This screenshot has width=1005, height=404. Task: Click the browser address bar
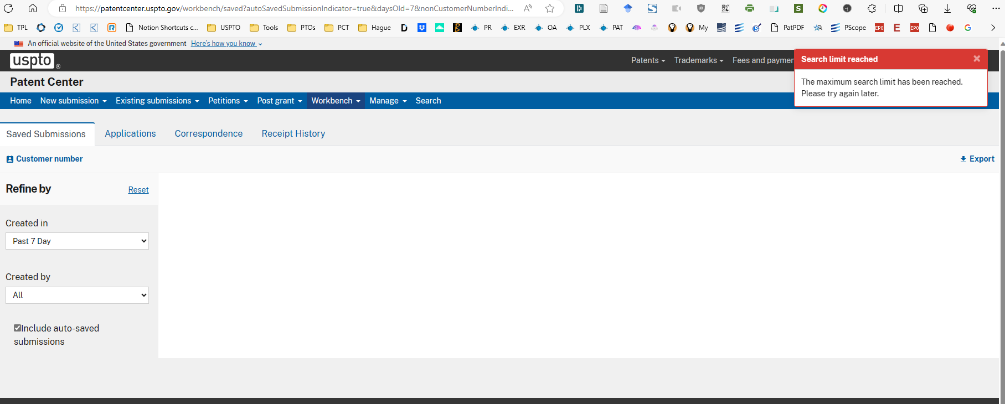point(293,8)
